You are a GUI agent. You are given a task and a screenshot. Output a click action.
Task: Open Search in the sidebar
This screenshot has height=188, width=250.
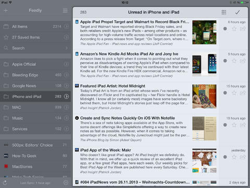[35, 48]
